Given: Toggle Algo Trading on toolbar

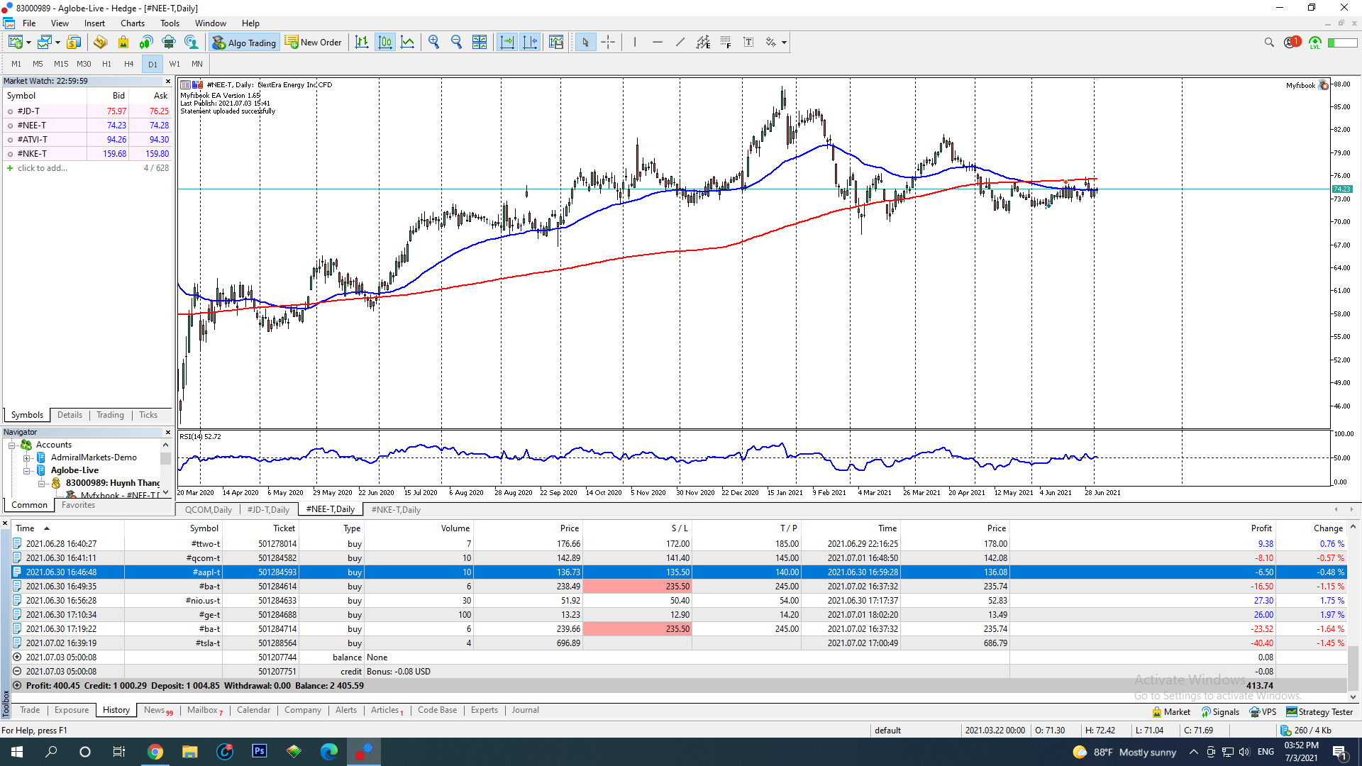Looking at the screenshot, I should tap(244, 43).
